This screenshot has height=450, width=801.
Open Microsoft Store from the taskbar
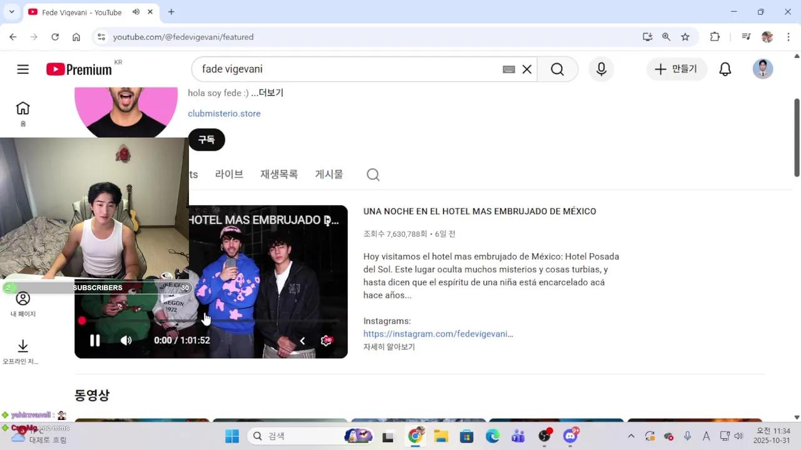pyautogui.click(x=467, y=436)
